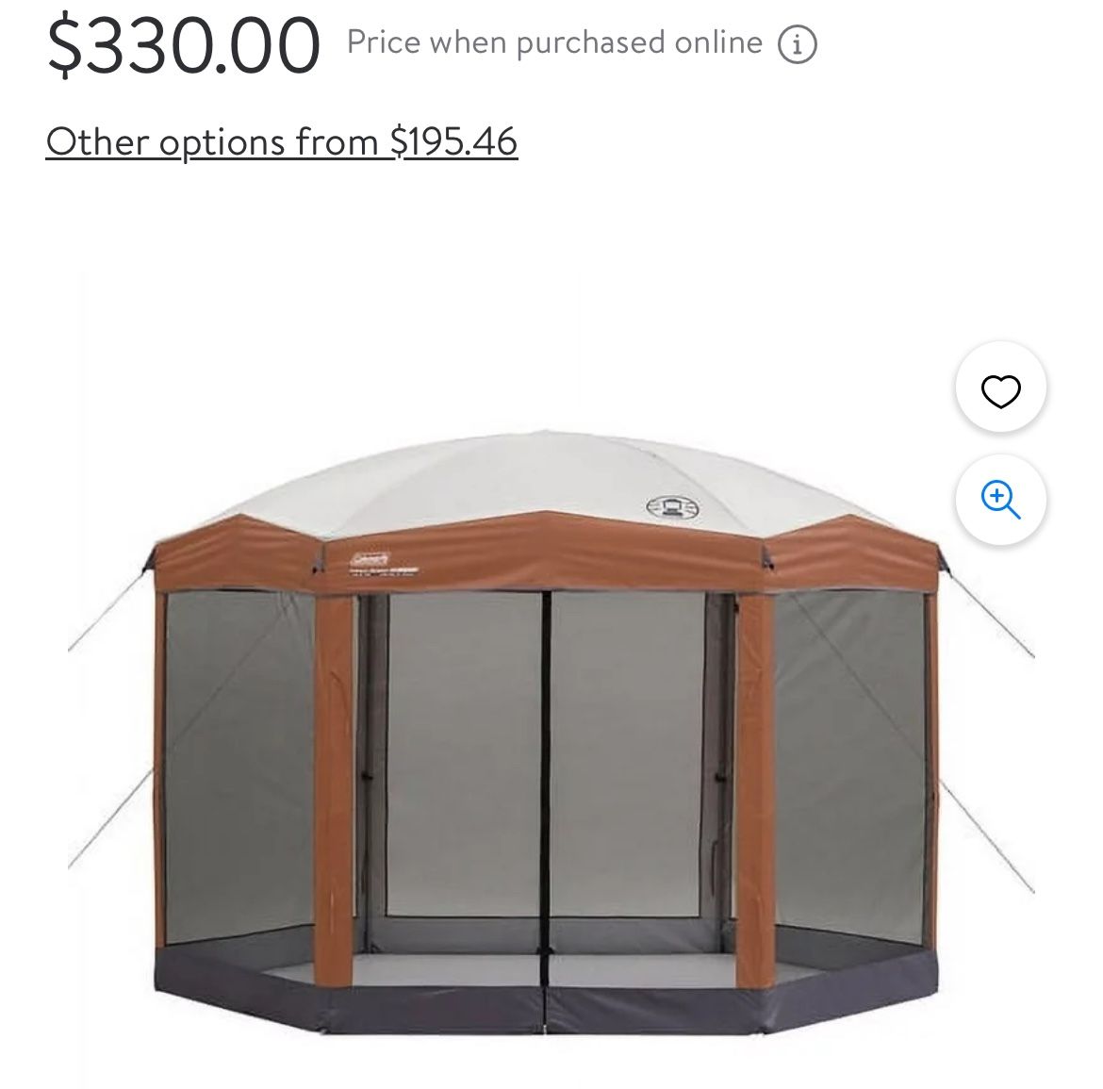Open image zoom with magnifier plus icon
1103x1089 pixels.
click(1000, 500)
